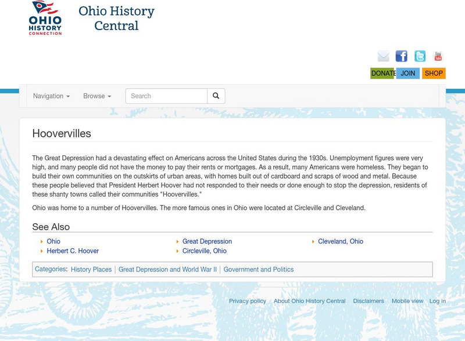The image size is (465, 341).
Task: Open the Facebook icon link
Action: coord(402,56)
